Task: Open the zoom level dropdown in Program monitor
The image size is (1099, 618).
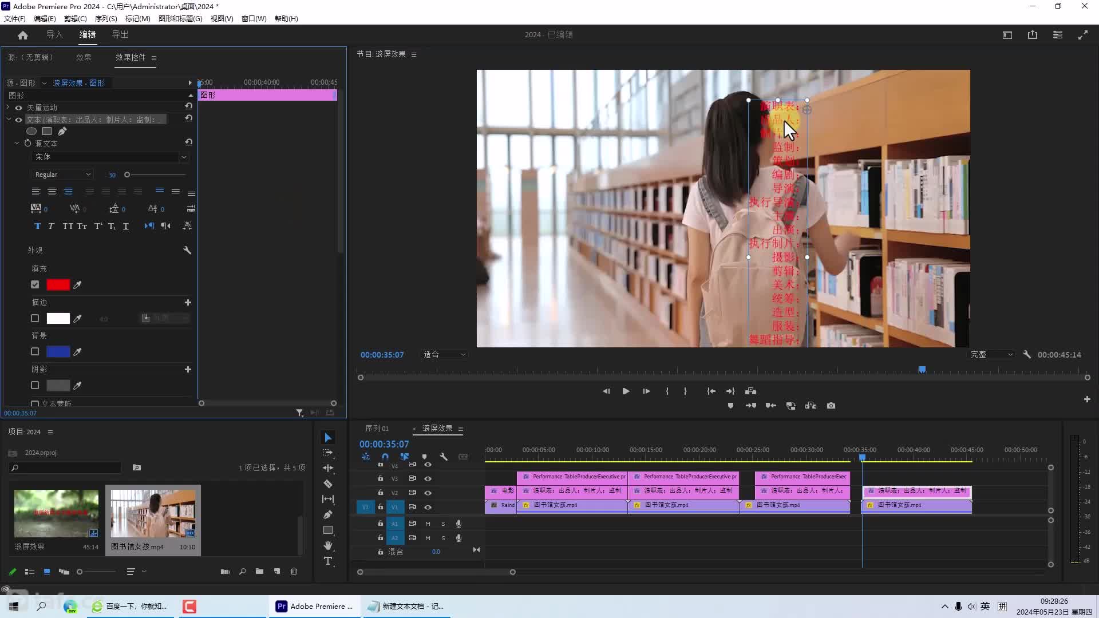Action: [x=444, y=355]
